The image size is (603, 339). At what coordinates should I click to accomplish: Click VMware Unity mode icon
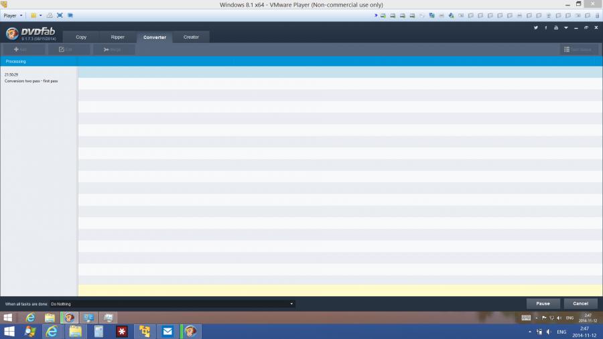(70, 16)
